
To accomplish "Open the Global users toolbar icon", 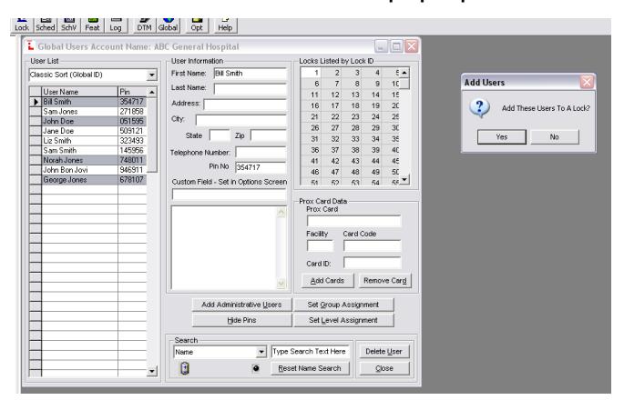I will tap(168, 25).
